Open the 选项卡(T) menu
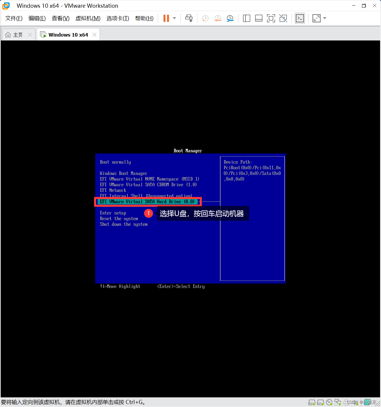381x407 pixels. click(118, 18)
